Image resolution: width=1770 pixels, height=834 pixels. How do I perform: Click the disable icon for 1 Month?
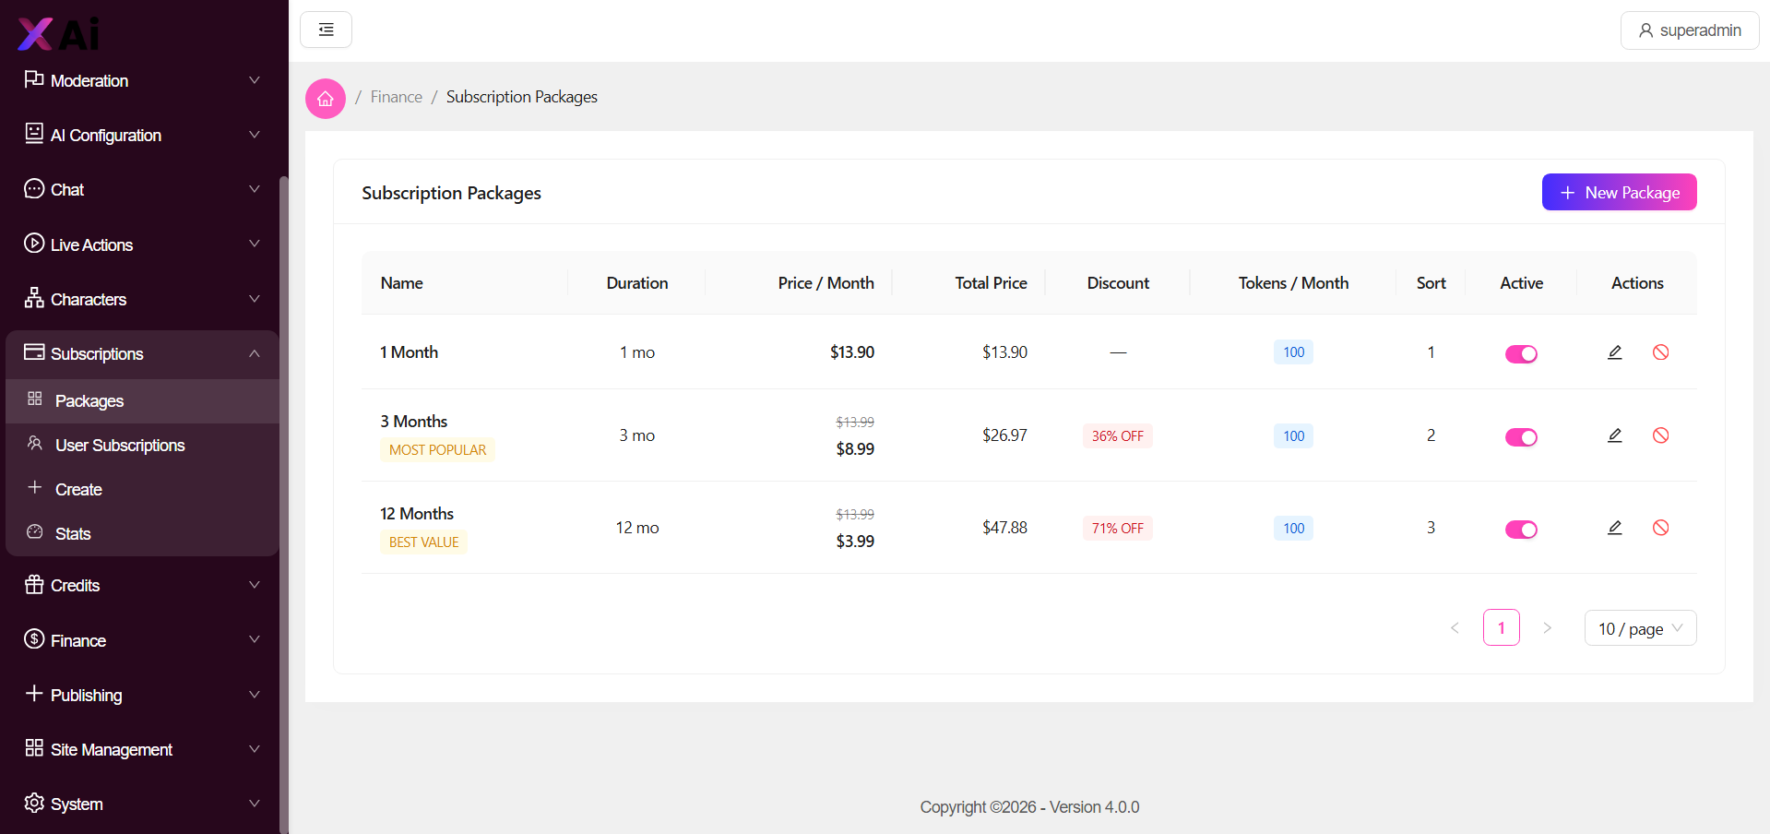point(1661,352)
